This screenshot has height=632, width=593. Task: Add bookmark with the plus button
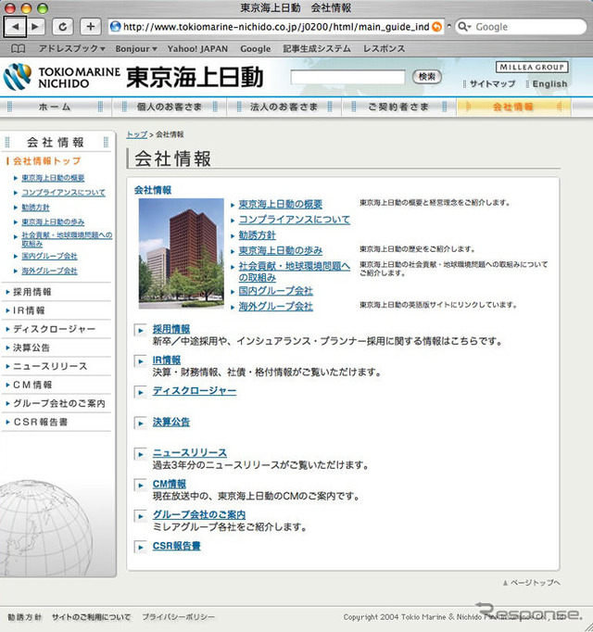[90, 27]
